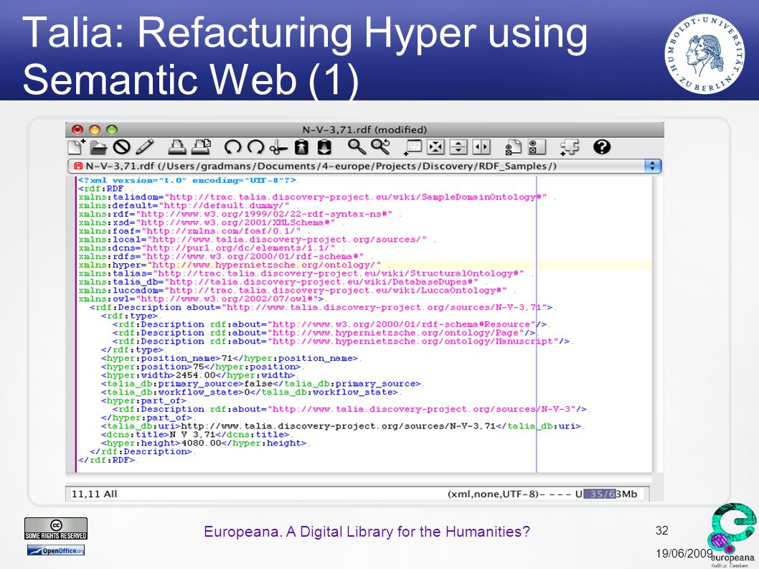
Task: Create a new file with the New File icon
Action: click(77, 146)
